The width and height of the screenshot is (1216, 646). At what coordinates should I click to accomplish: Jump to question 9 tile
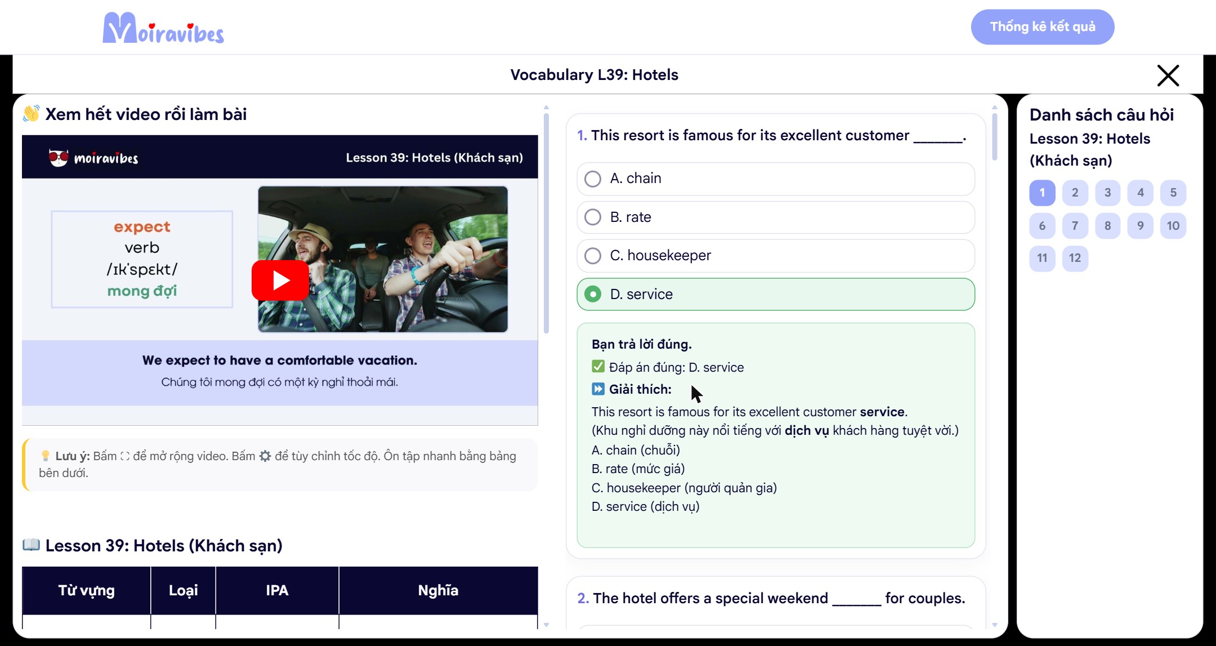1141,226
